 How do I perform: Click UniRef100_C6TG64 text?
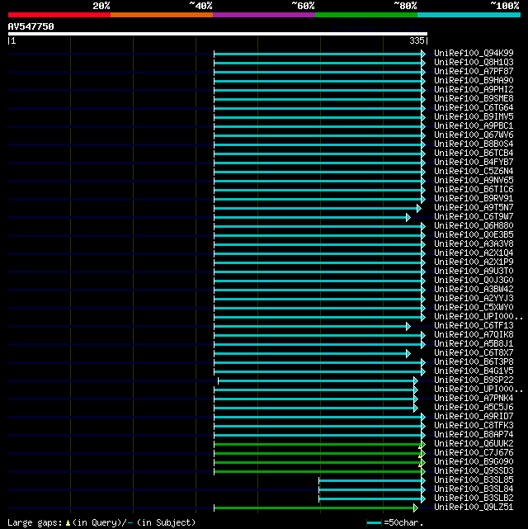tap(474, 107)
